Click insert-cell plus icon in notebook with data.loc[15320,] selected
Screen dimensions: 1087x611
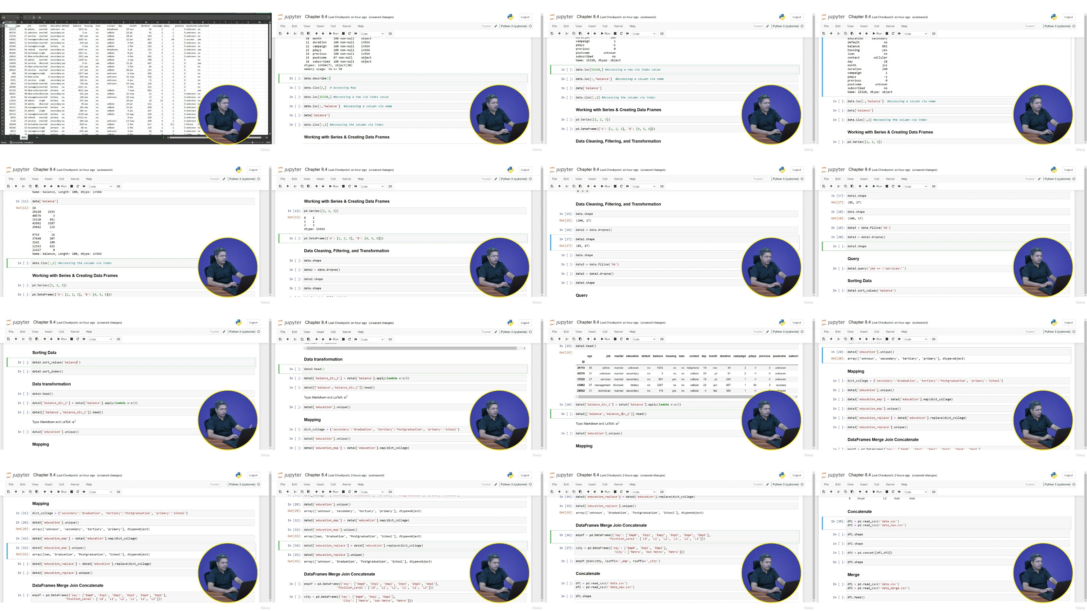click(x=559, y=33)
